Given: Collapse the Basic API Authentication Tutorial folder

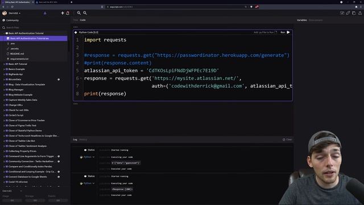Looking at the screenshot, I should (4, 33).
